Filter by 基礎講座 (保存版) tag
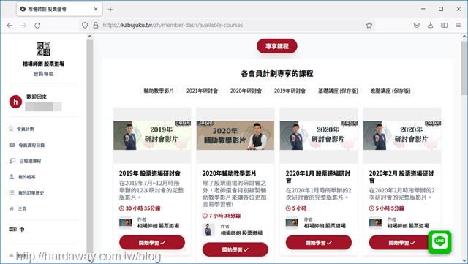 338,91
